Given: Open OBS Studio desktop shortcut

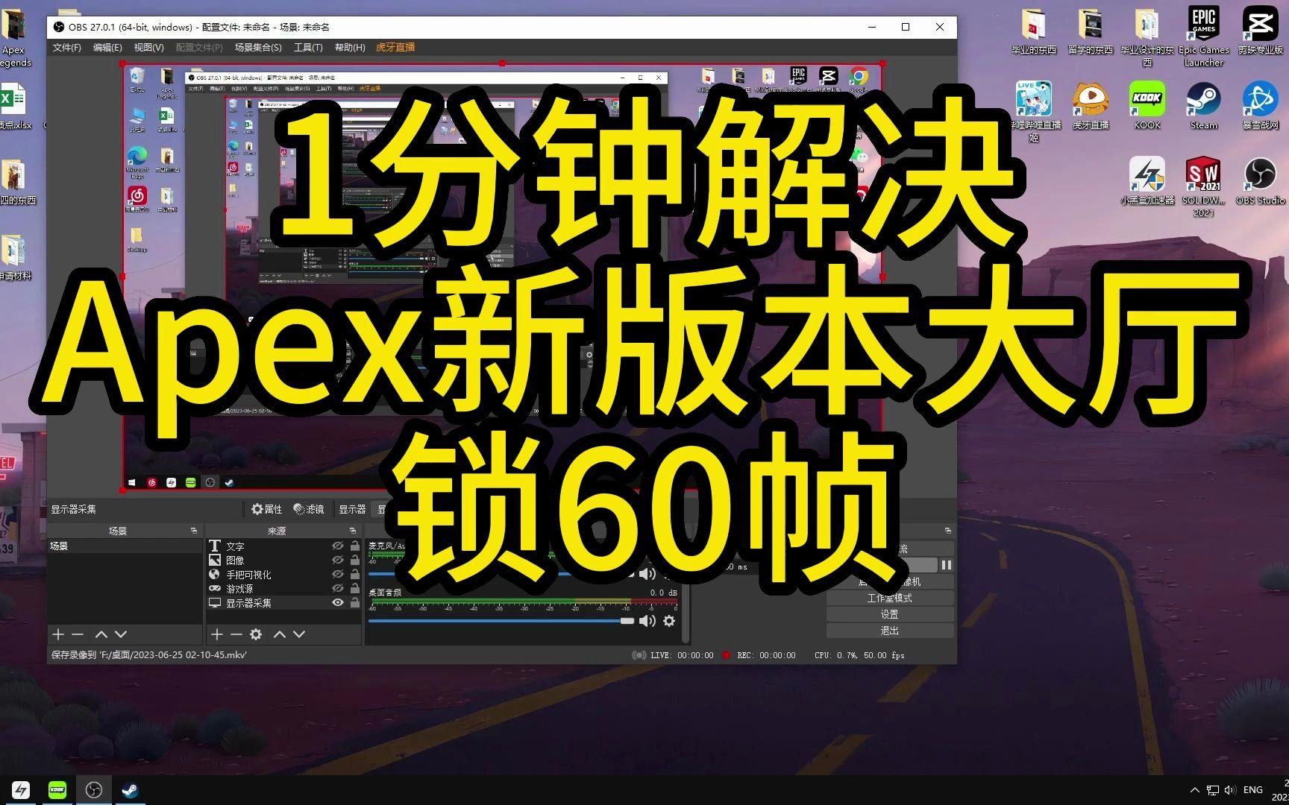Looking at the screenshot, I should click(x=1260, y=181).
